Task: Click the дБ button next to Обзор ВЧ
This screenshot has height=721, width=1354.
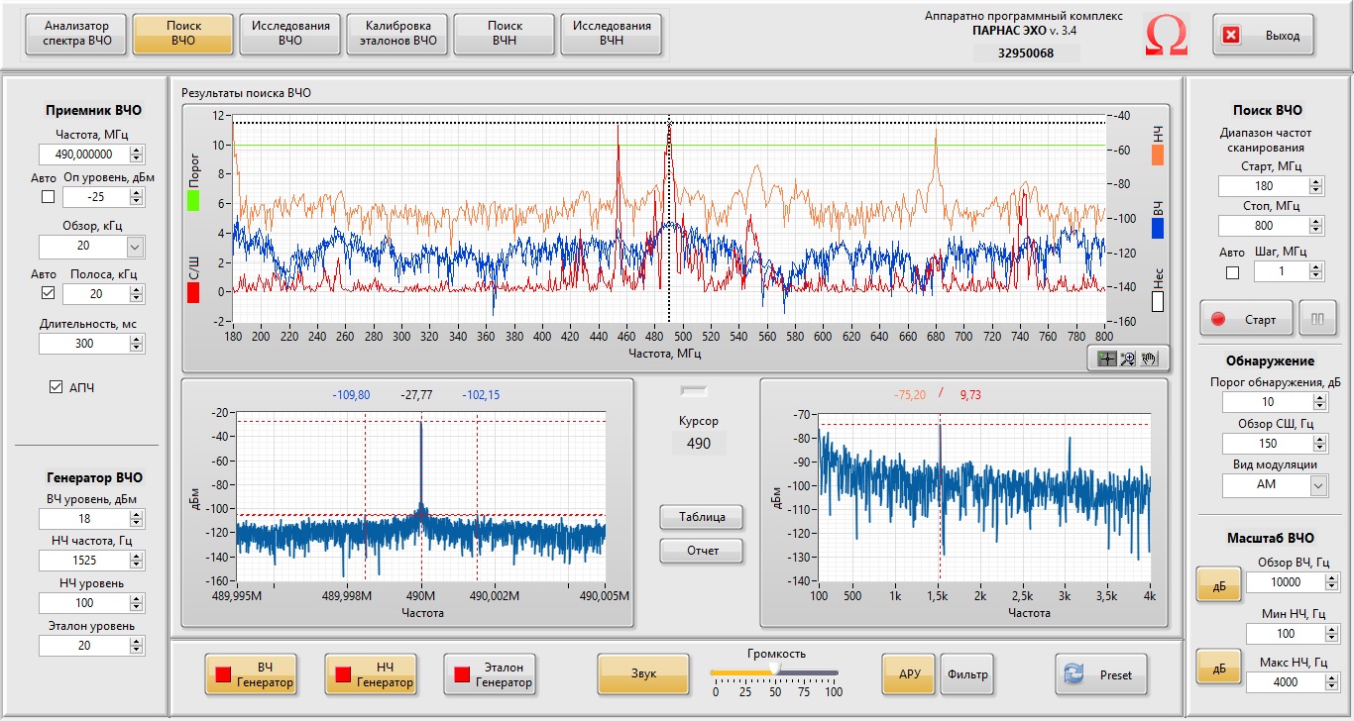Action: 1219,585
